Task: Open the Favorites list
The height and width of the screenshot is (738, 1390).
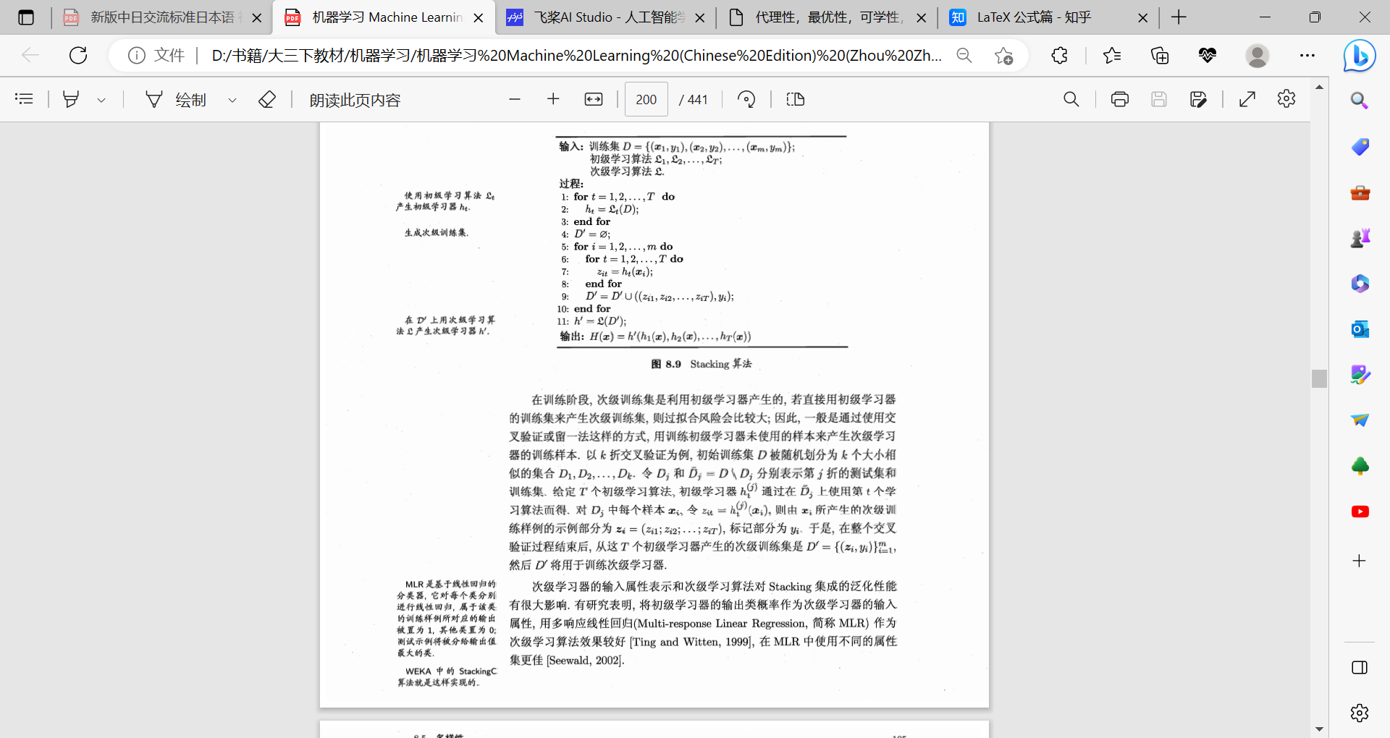Action: (x=1112, y=55)
